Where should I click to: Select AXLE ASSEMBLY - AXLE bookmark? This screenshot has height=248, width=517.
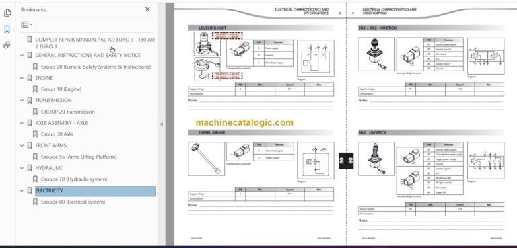(x=62, y=123)
